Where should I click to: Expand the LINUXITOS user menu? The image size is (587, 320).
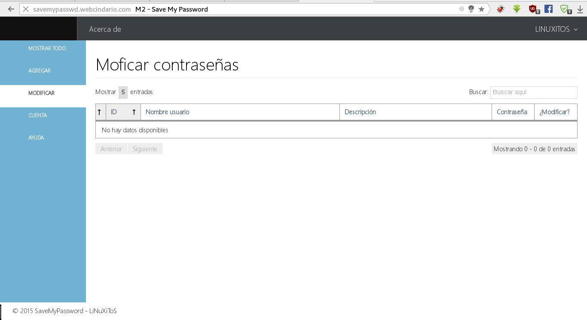click(556, 29)
